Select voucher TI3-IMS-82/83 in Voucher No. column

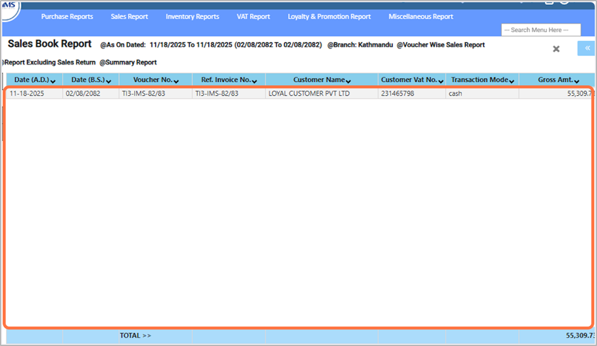point(143,94)
